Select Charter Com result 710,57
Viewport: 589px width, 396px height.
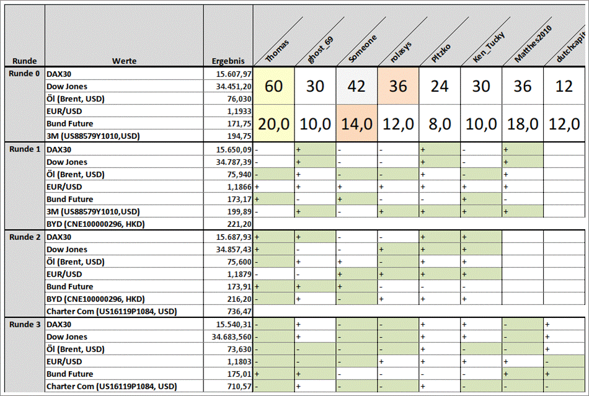[228, 386]
